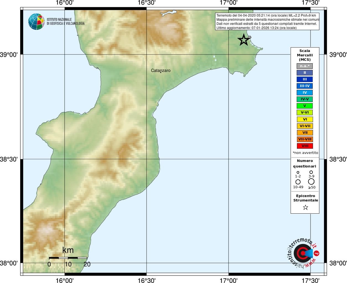This screenshot has height=283, width=347.
Task: Click the km scale bar
Action: (x=68, y=258)
